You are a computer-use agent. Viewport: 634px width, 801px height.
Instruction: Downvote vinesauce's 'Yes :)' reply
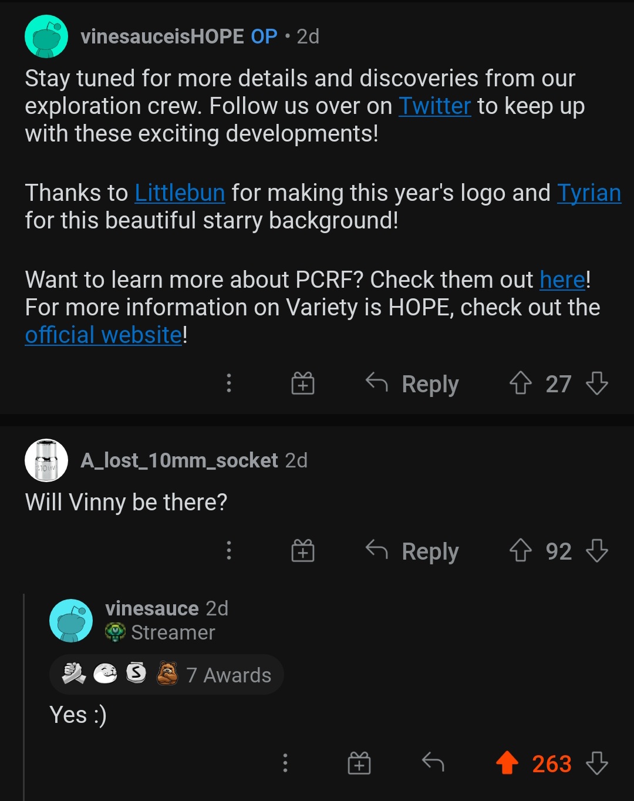pos(597,763)
